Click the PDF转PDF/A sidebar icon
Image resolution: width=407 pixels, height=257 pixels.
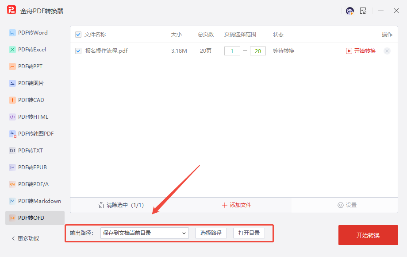point(12,184)
